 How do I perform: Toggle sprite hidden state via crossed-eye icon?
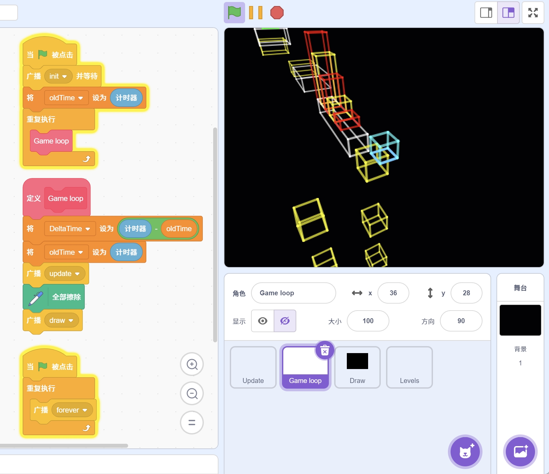point(285,321)
